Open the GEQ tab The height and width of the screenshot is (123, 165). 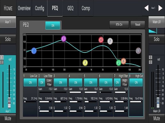click(x=70, y=8)
